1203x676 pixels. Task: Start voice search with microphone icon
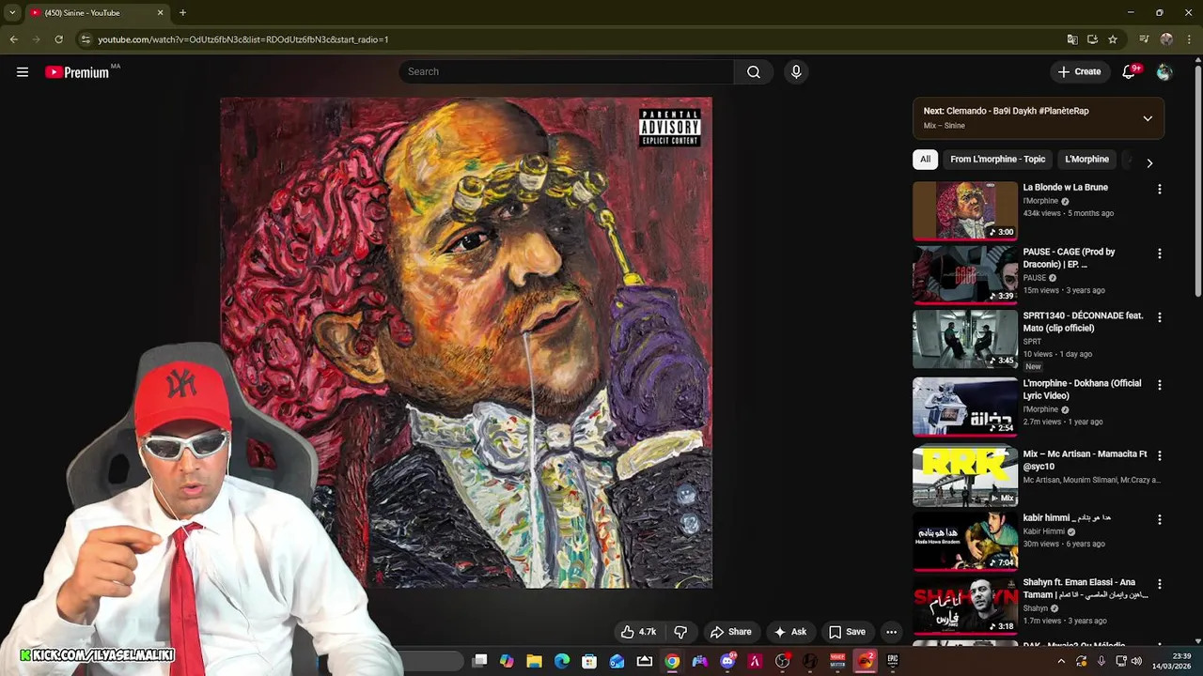click(796, 71)
